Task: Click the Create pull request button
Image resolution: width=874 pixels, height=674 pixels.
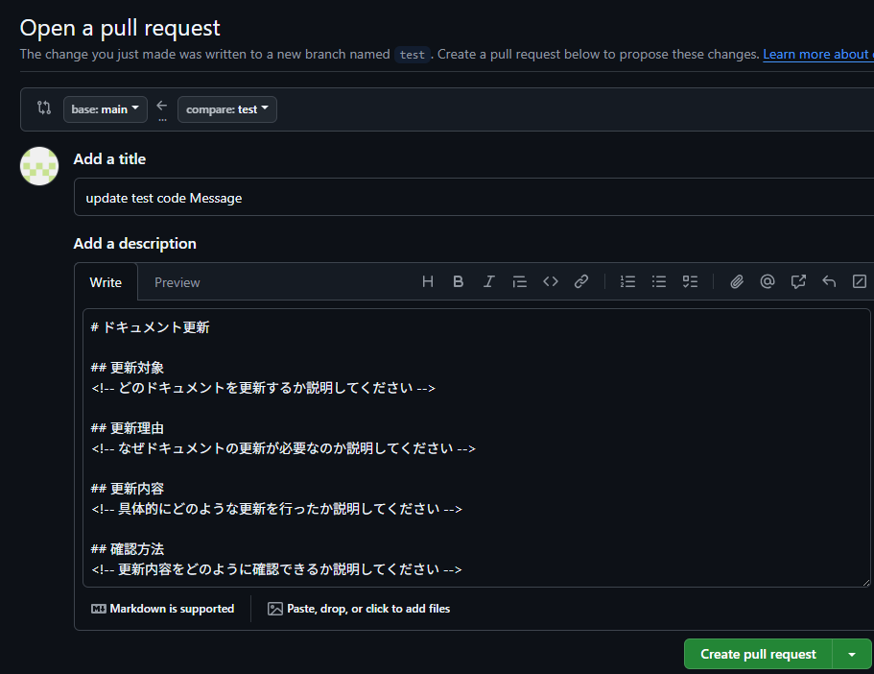Action: [x=757, y=654]
